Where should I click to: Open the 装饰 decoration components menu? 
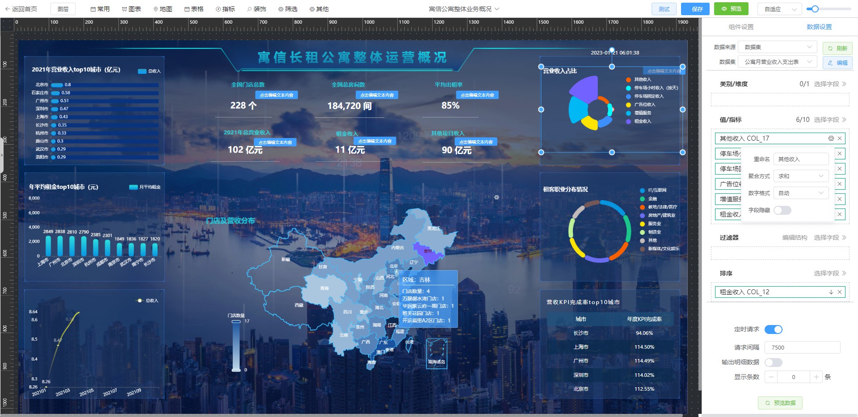[257, 9]
